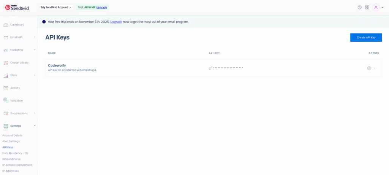
Task: Open the user profile avatar icon
Action: [376, 8]
